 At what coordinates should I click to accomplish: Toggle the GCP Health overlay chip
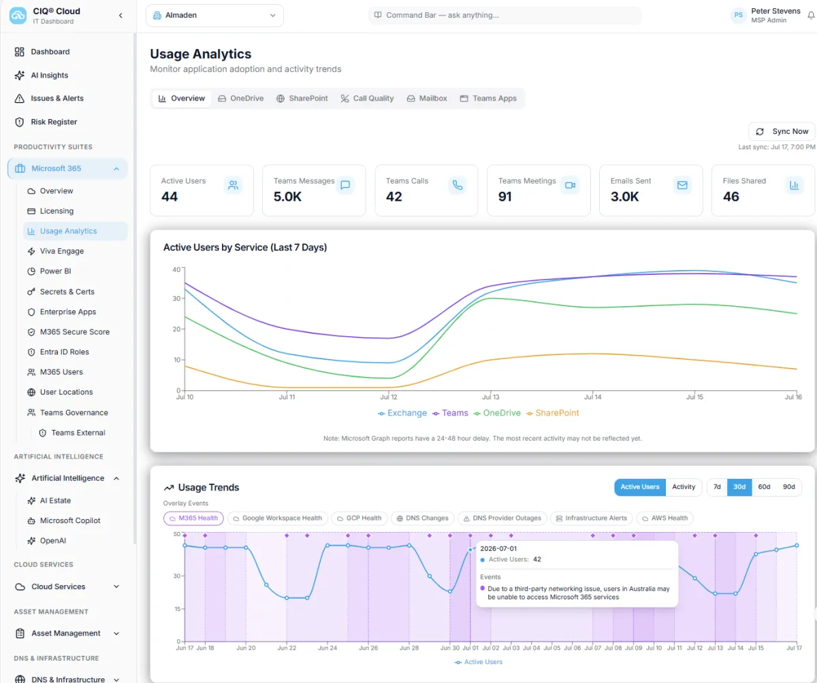point(359,518)
